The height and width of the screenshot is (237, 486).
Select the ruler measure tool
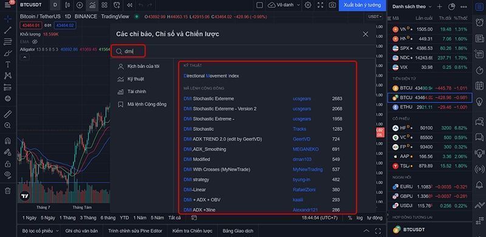[8, 114]
